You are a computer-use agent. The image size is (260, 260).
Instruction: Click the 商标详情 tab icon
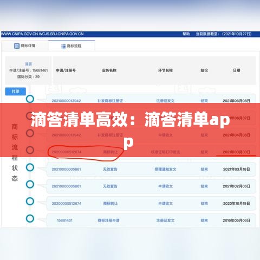pyautogui.click(x=17, y=46)
